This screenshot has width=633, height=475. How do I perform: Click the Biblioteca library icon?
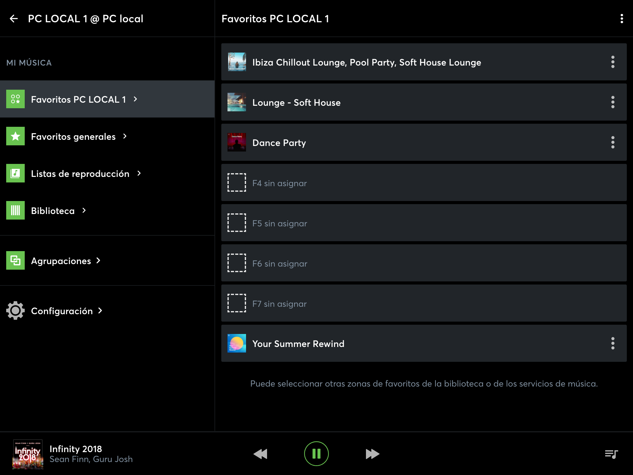point(15,210)
